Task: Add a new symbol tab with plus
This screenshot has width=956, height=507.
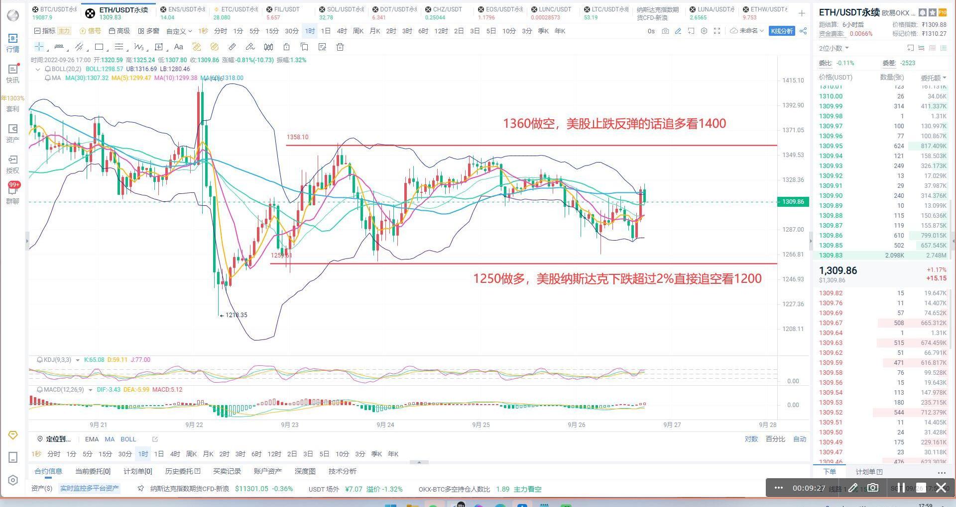Action: (802, 13)
